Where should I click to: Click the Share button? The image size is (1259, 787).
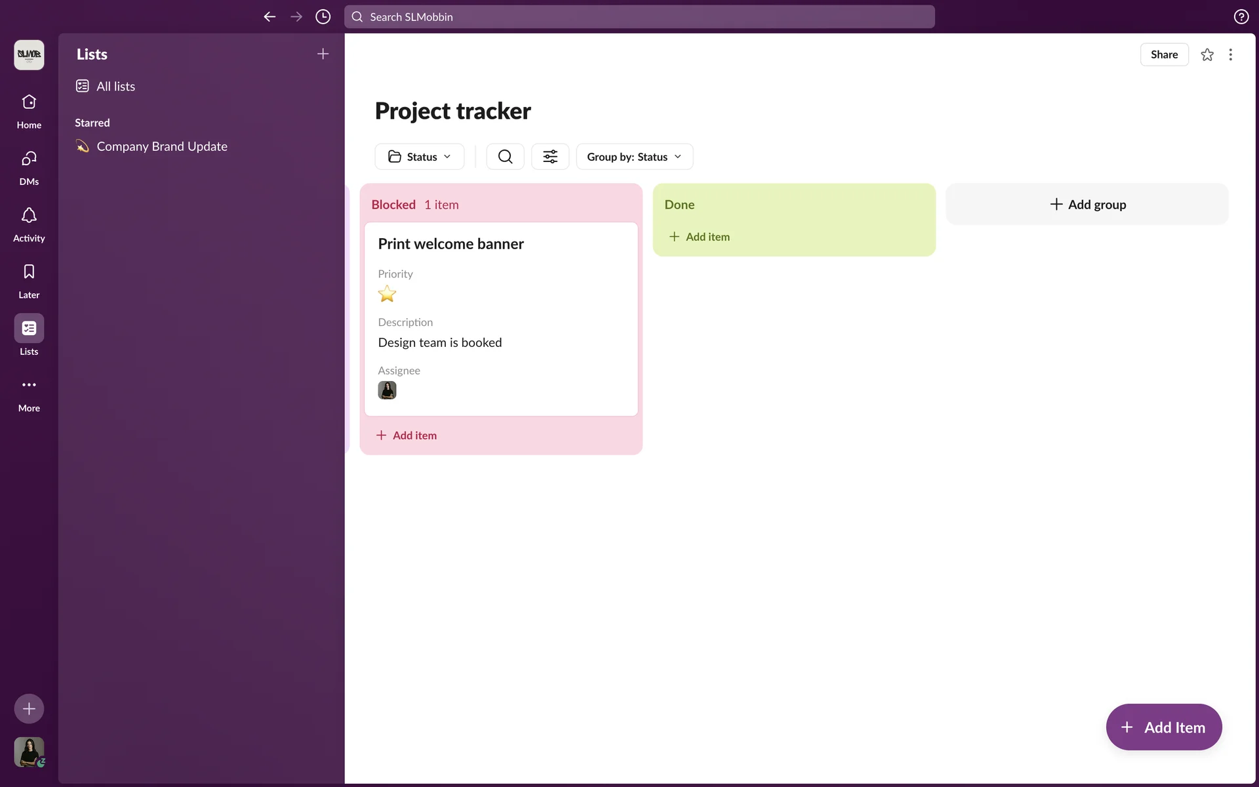coord(1164,54)
